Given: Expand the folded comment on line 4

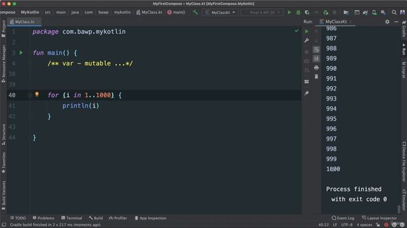Looking at the screenshot, I should (x=90, y=63).
